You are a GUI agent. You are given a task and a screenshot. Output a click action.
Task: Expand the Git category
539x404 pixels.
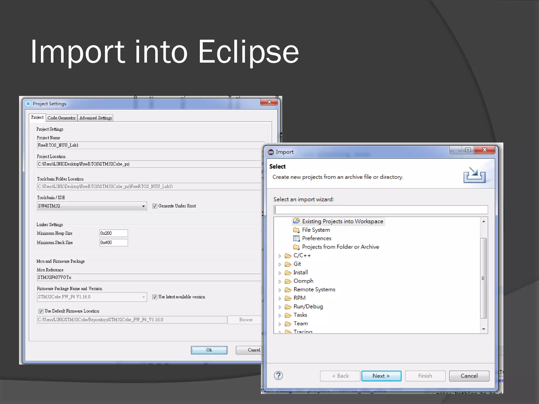point(280,264)
